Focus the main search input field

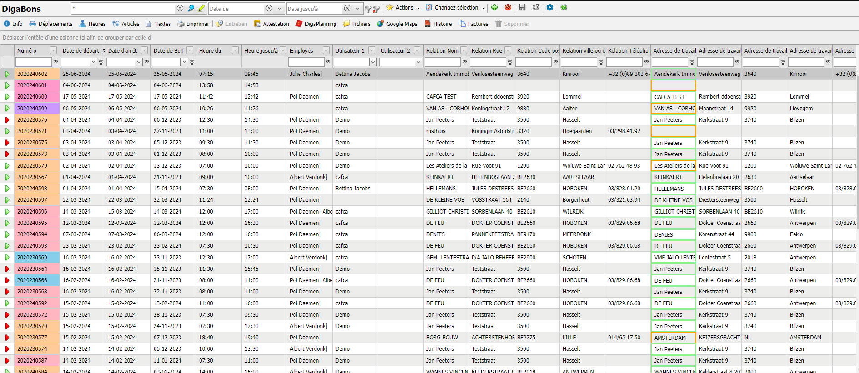123,8
